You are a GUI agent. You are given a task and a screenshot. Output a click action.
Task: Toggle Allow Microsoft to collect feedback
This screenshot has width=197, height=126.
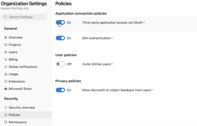[60, 90]
